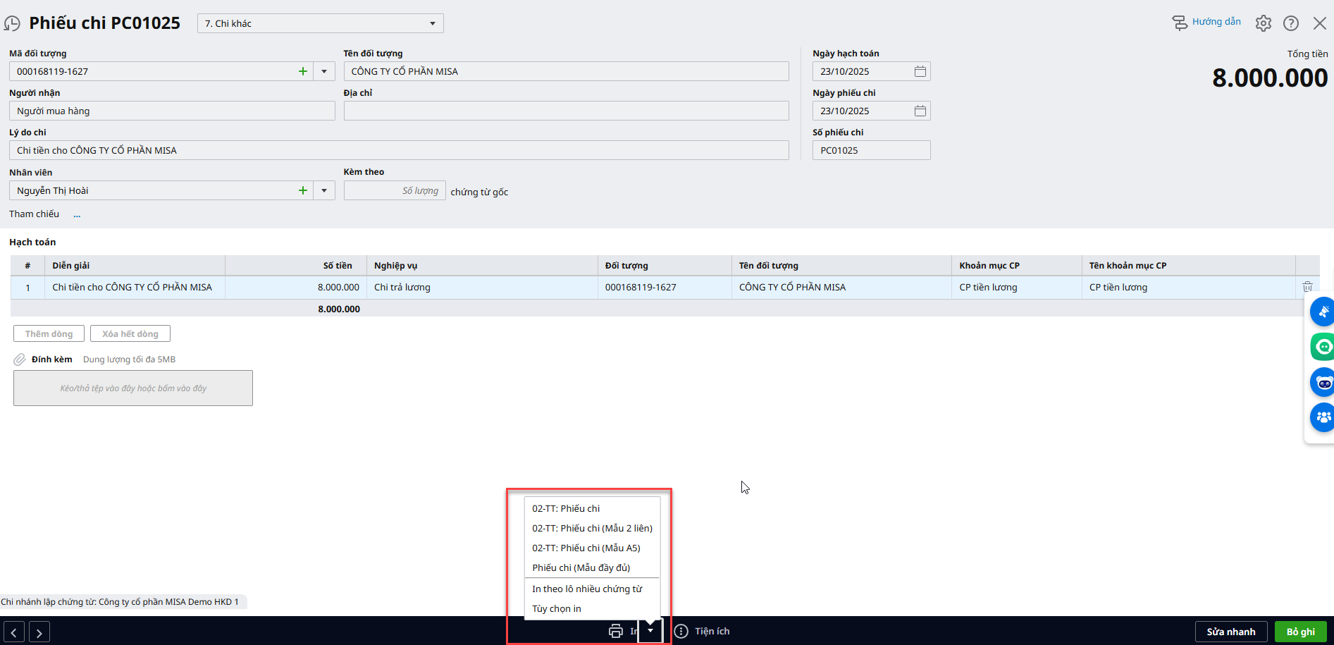Click the green plus in Mã đối tượng
This screenshot has width=1334, height=645.
(x=303, y=71)
